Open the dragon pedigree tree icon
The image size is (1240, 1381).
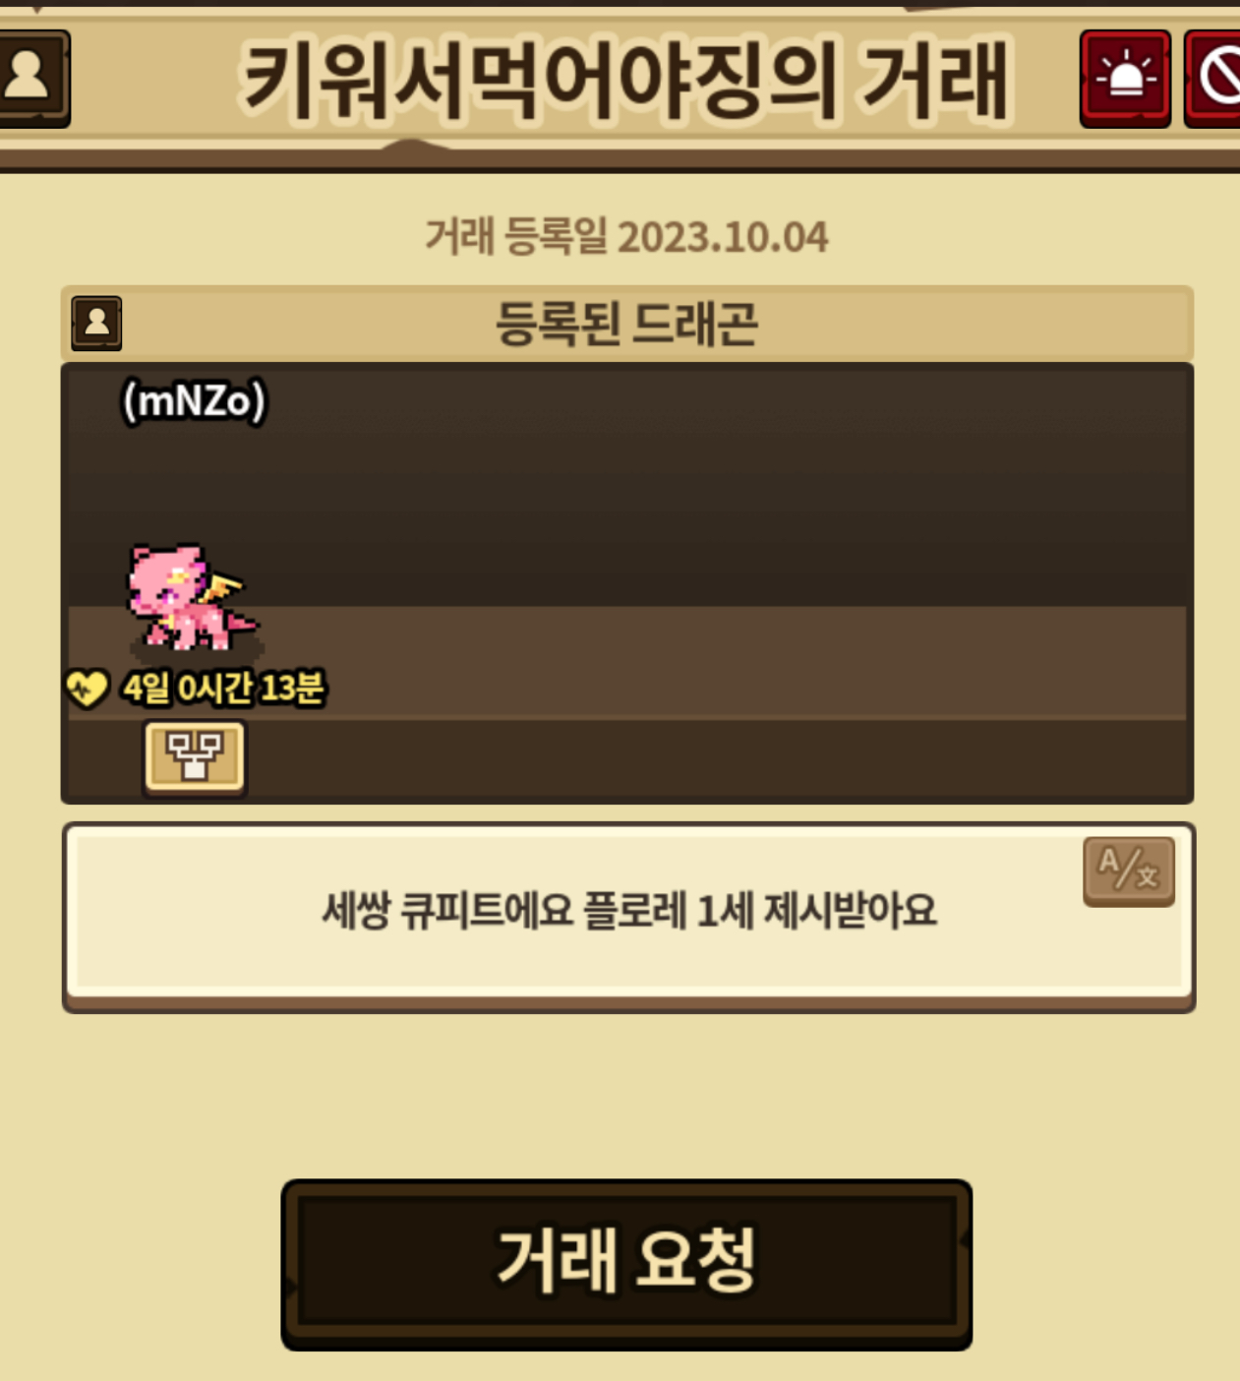195,756
